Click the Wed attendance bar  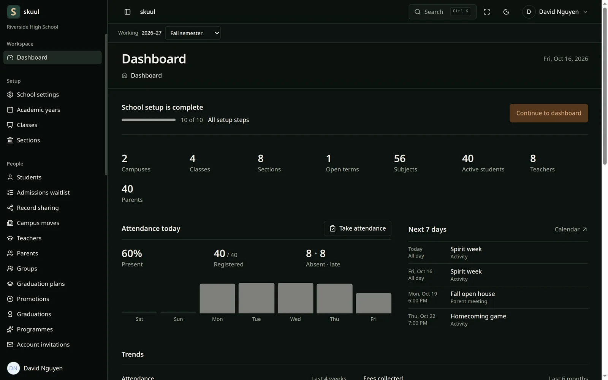[296, 298]
